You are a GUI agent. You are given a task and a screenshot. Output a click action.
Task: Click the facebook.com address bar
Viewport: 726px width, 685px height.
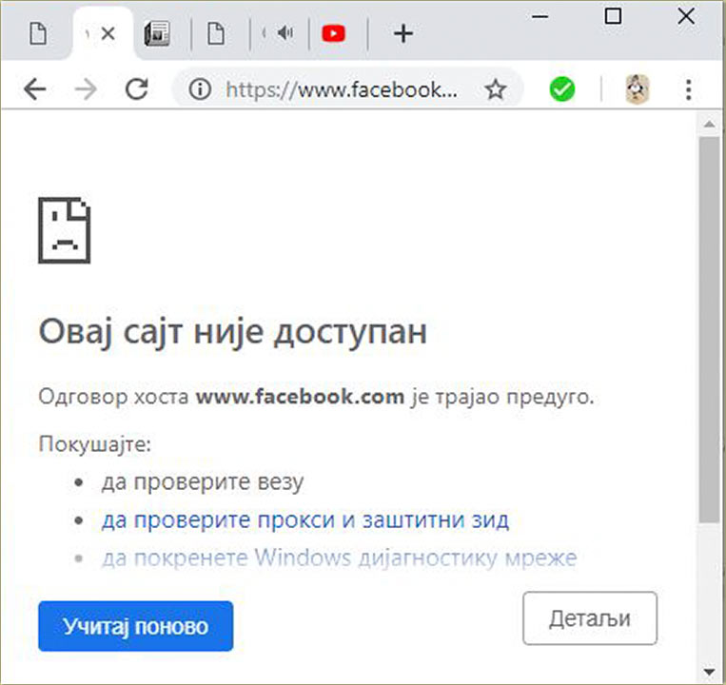point(343,89)
